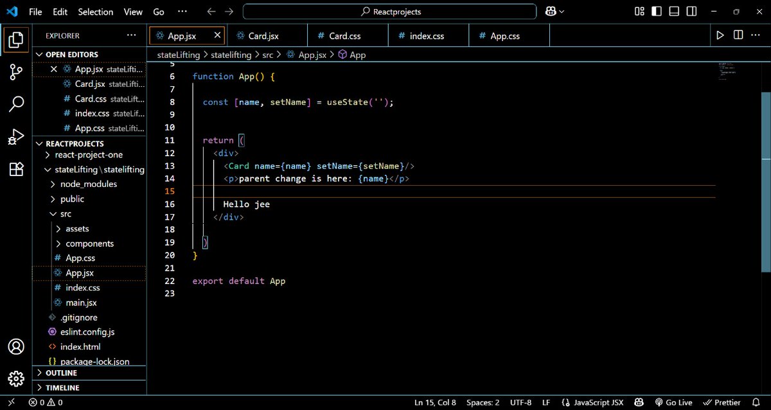Open the Selection menu
Screen dimensions: 771x410
(95, 12)
